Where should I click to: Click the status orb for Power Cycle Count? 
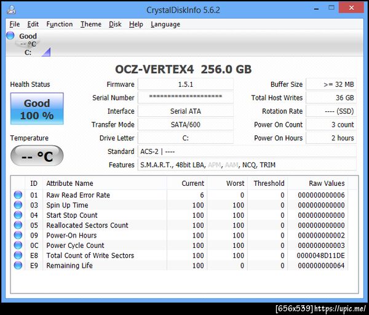tap(18, 245)
